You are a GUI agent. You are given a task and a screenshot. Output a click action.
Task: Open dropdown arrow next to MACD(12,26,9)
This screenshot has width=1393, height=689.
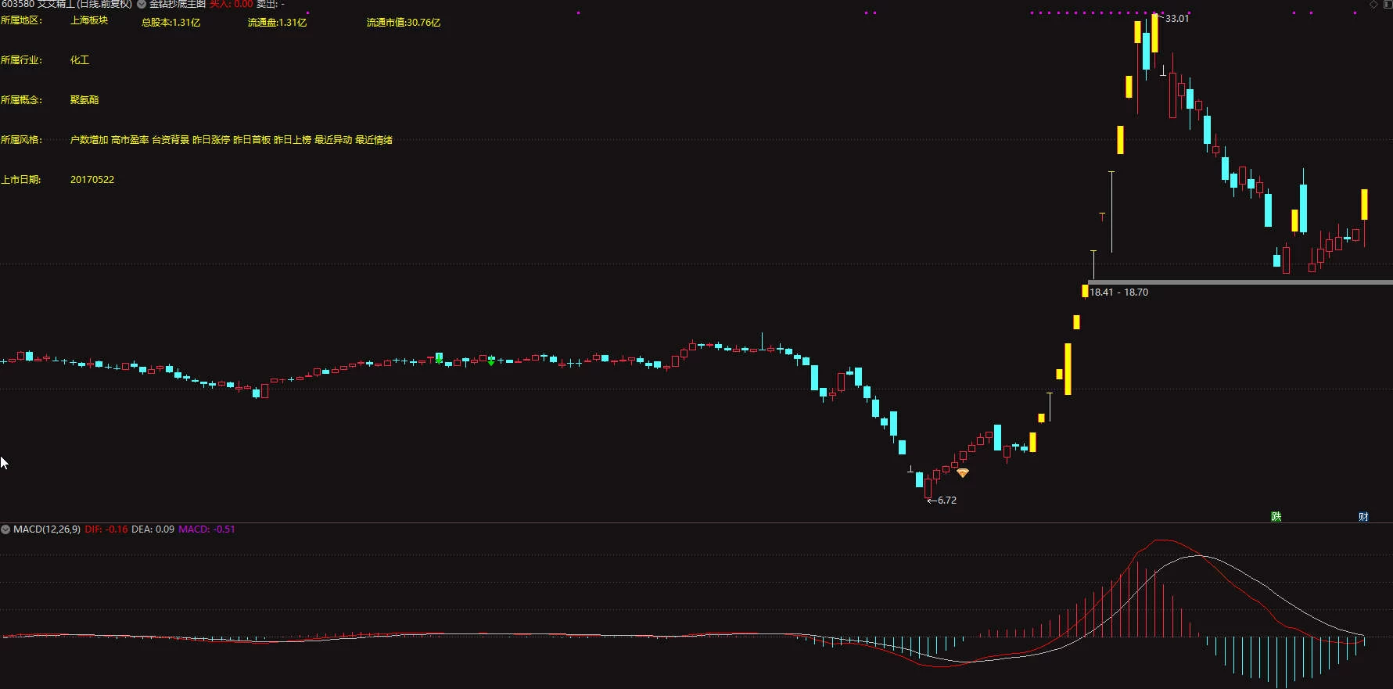(5, 529)
